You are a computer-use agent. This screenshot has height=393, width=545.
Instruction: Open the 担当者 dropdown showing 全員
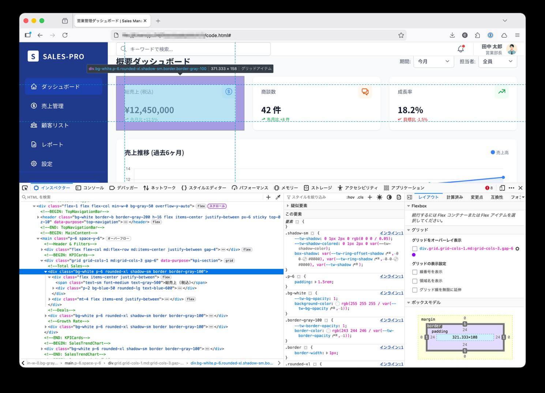[497, 61]
